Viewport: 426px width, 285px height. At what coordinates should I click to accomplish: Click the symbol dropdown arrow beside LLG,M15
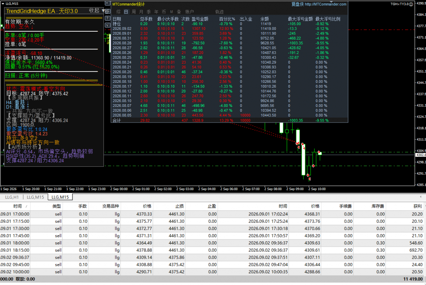[x=3, y=4]
